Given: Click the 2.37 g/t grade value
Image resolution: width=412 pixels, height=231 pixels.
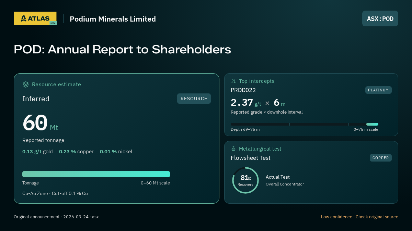Looking at the screenshot, I should point(246,103).
